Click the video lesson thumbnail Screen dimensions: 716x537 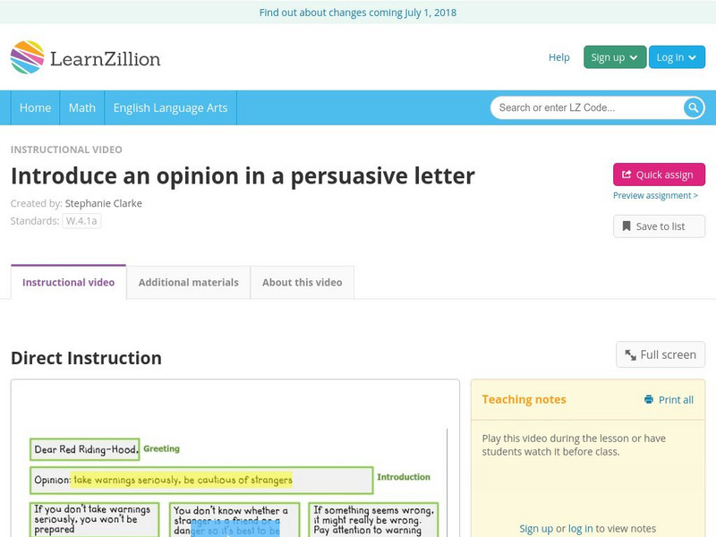[234, 465]
